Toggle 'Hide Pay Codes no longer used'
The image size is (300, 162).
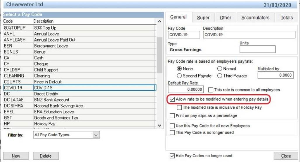(172, 156)
